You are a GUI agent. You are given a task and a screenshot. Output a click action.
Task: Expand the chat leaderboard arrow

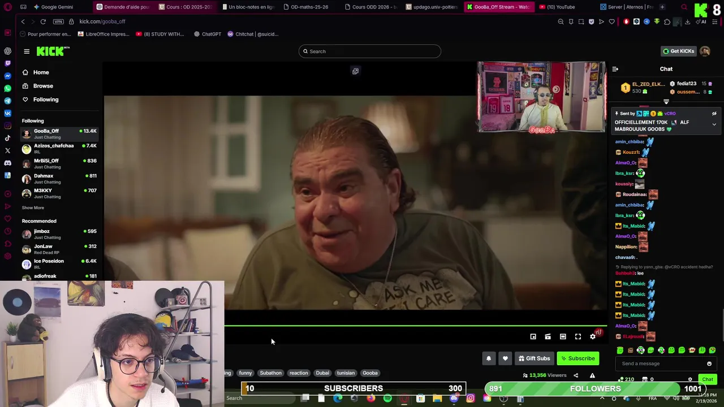(666, 102)
